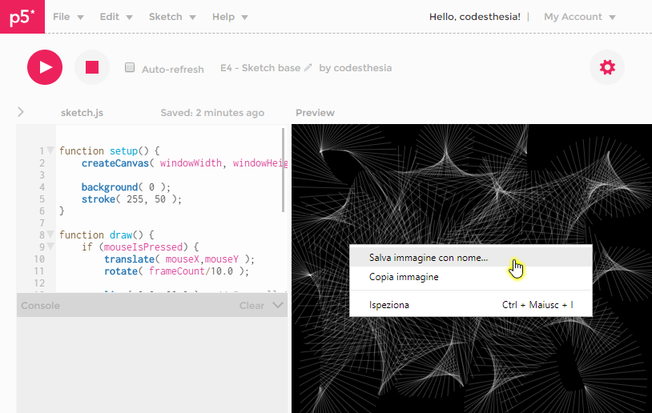This screenshot has width=652, height=413.
Task: Clear the console output
Action: tap(252, 306)
